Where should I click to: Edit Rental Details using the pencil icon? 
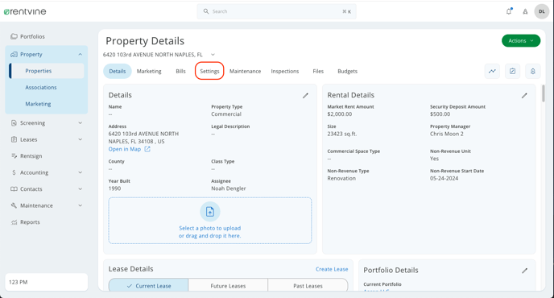click(x=524, y=96)
